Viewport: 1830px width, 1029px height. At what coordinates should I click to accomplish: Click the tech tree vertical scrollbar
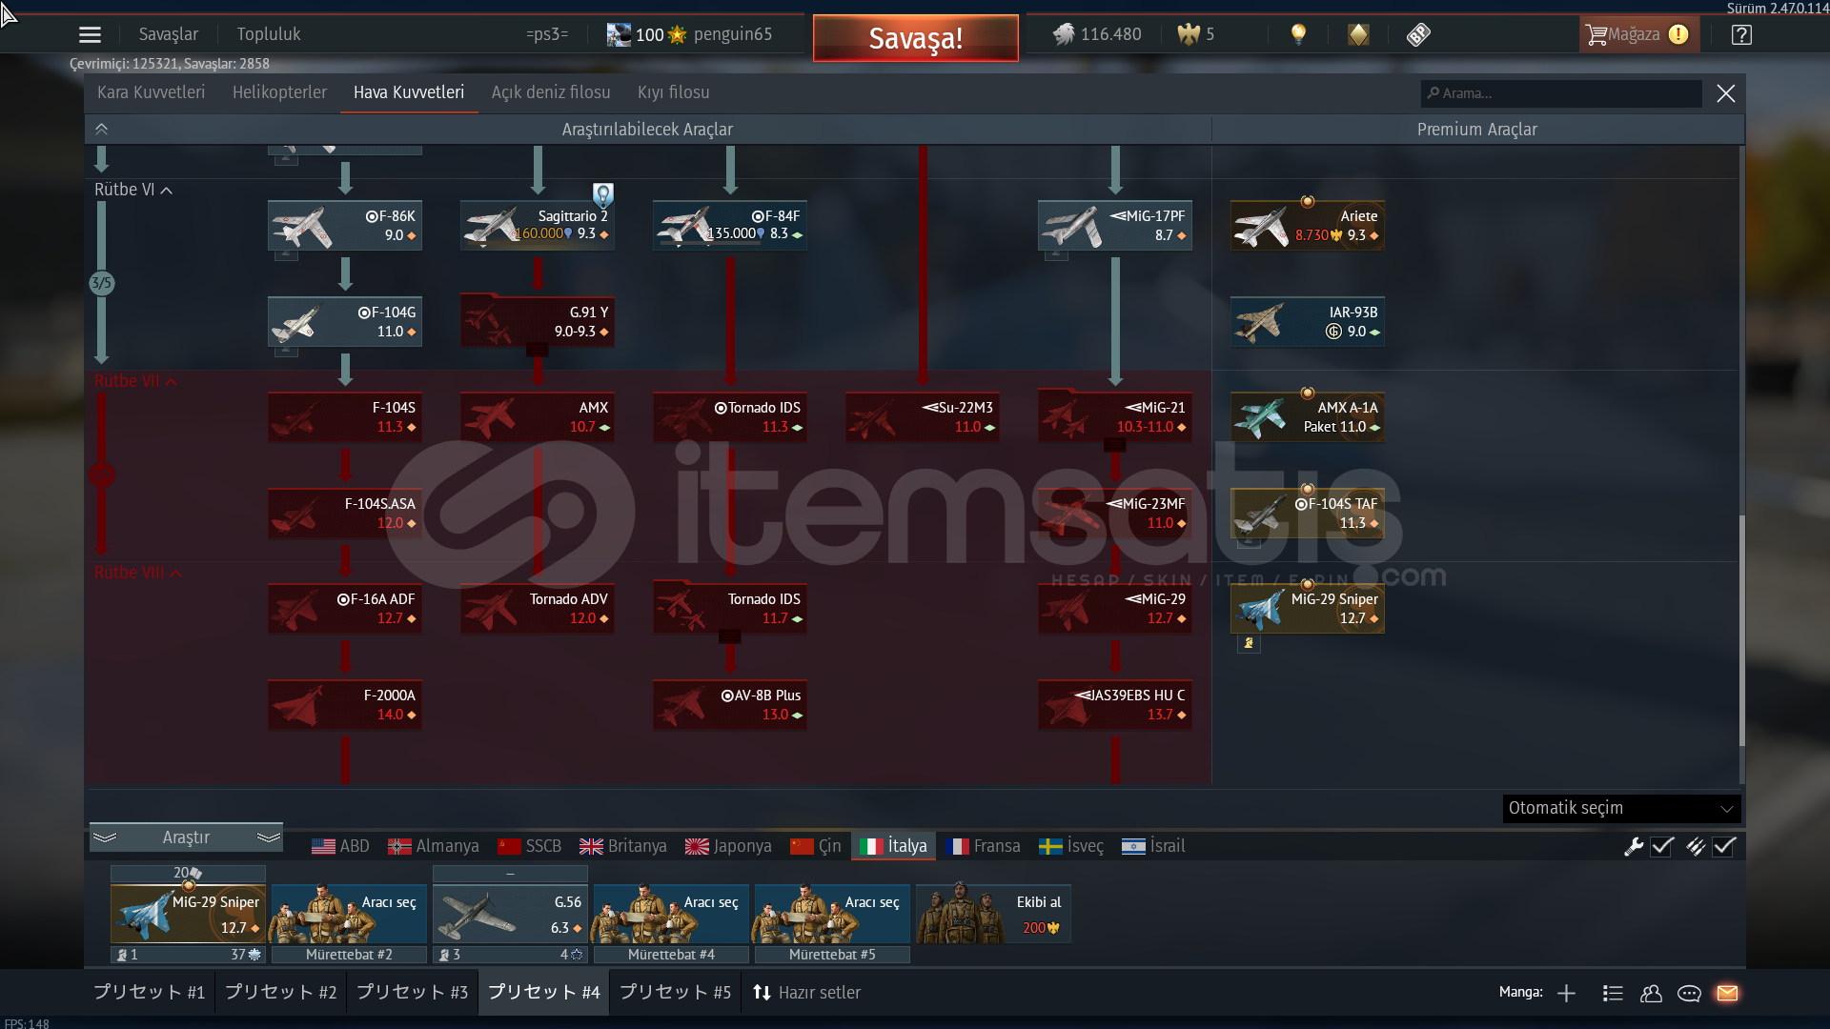point(1741,631)
